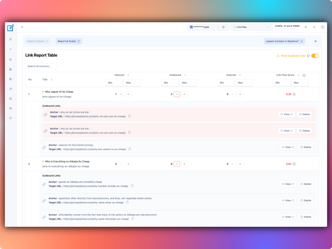
Task: Expand external links for the Alibaba row
Action: point(233,164)
